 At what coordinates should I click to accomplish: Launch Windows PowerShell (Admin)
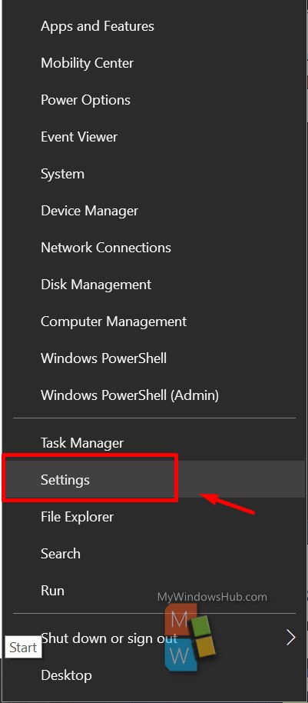tap(154, 395)
